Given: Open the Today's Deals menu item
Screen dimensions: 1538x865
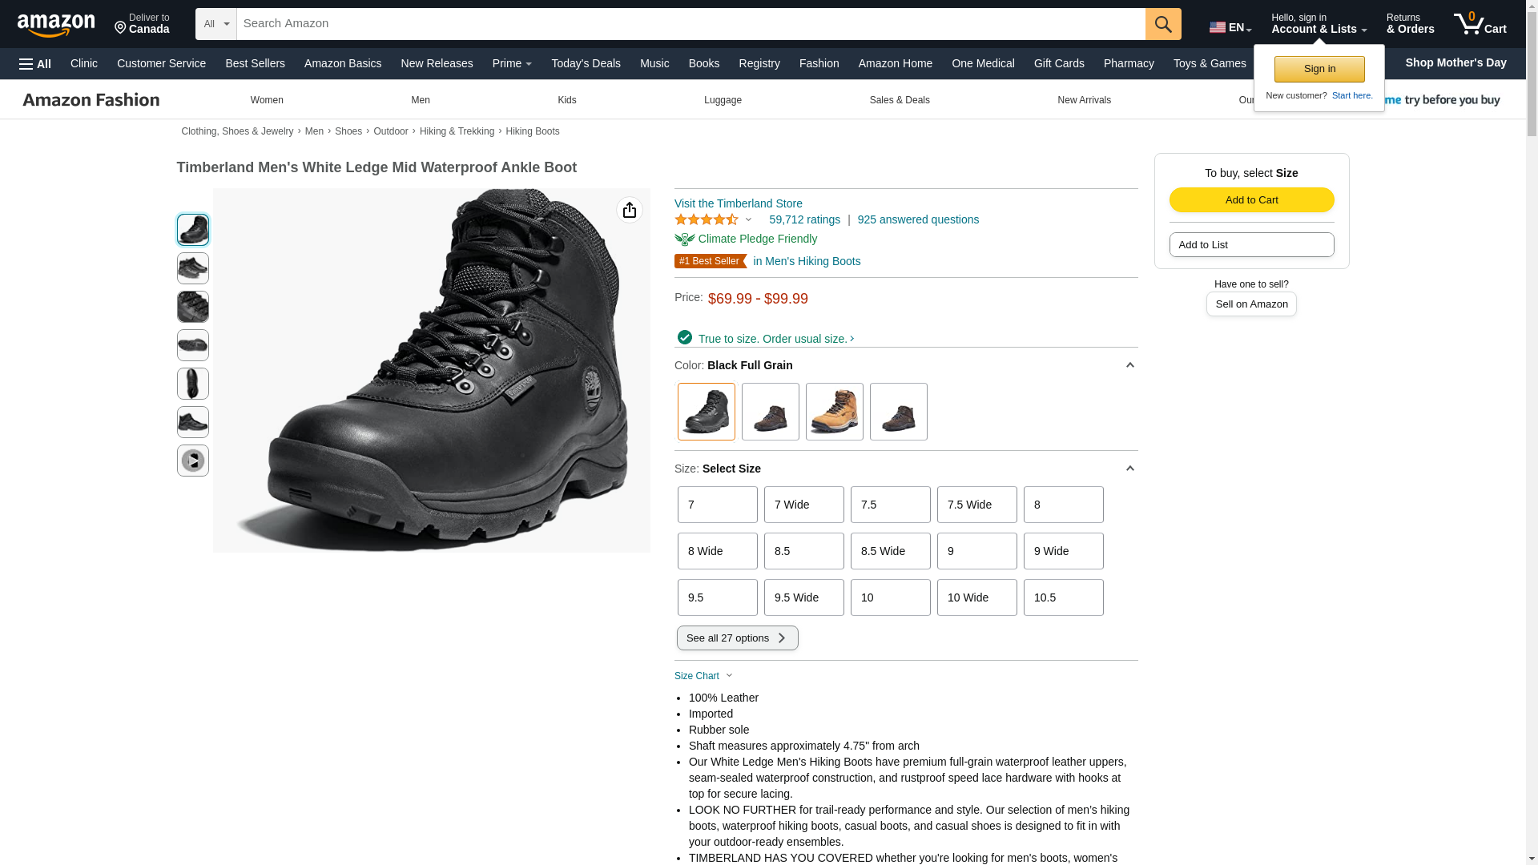Looking at the screenshot, I should click(586, 63).
